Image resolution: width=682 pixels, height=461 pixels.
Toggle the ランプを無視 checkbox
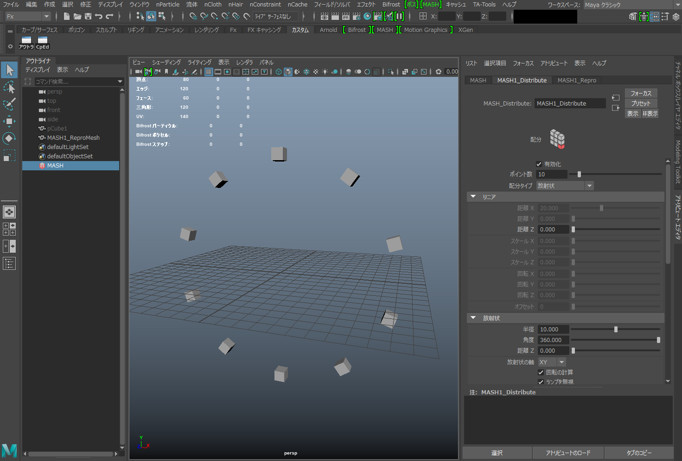point(541,382)
